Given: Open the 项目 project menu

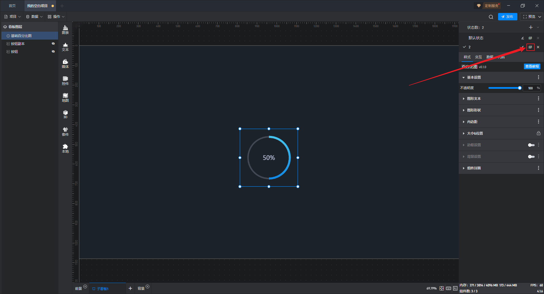Looking at the screenshot, I should [x=12, y=17].
